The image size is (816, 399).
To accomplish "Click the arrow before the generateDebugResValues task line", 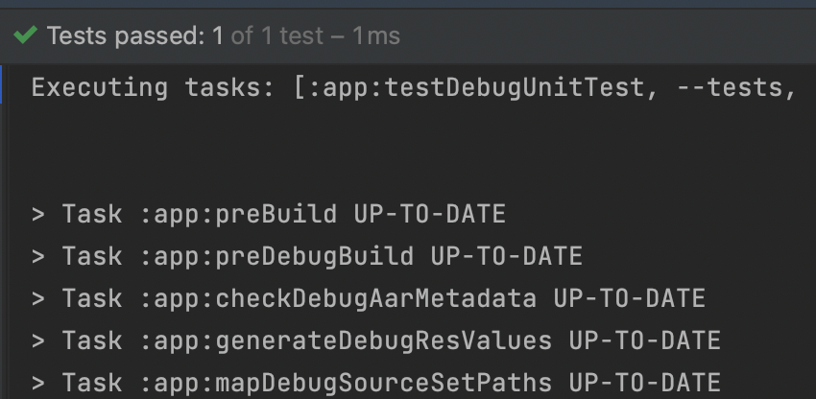I will point(38,340).
